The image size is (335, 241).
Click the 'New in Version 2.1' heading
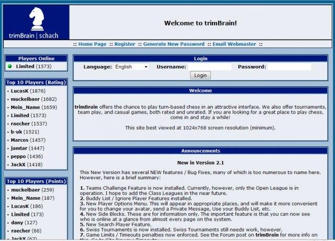(x=200, y=163)
